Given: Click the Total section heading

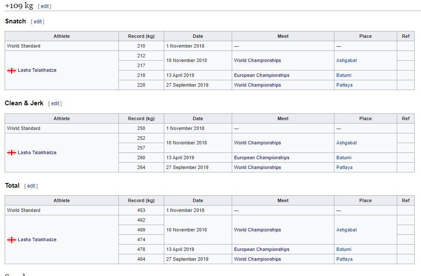Looking at the screenshot, I should pyautogui.click(x=12, y=186).
